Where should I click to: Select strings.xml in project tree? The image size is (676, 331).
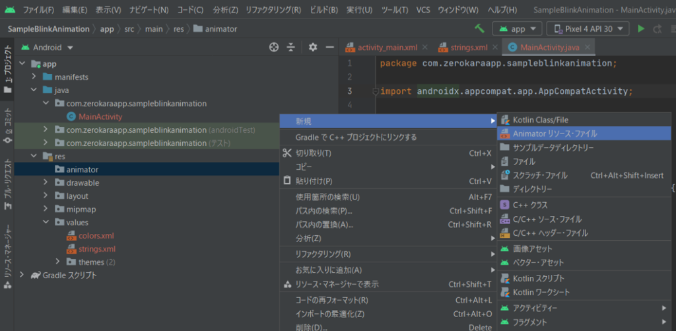tap(97, 249)
